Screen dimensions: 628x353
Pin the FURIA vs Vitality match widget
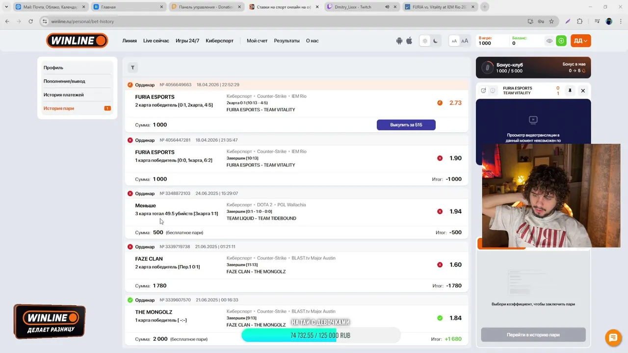pyautogui.click(x=570, y=91)
